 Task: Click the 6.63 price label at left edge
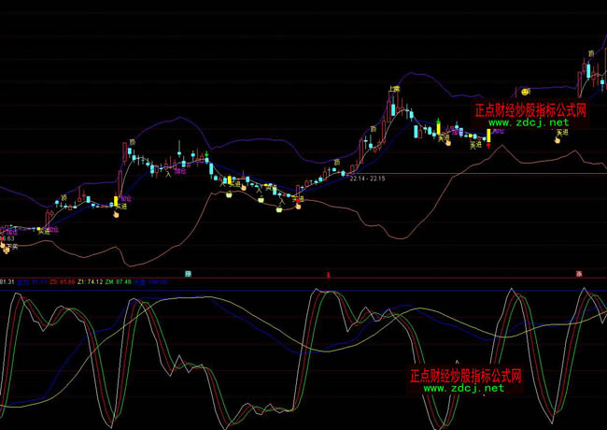tap(7, 238)
